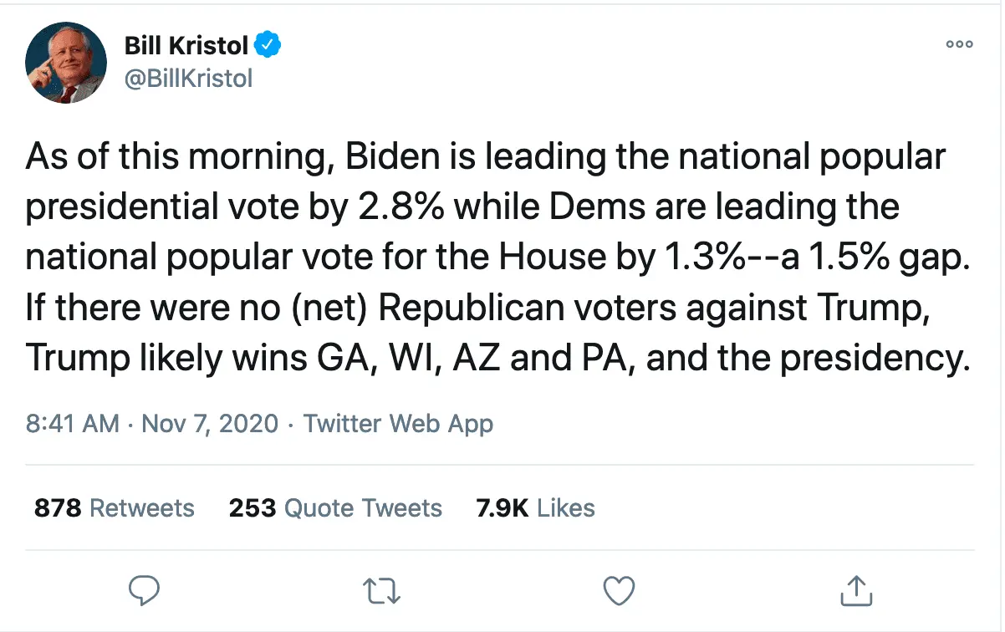Click the blue verified checkmark badge
This screenshot has height=632, width=1005.
coord(268,44)
